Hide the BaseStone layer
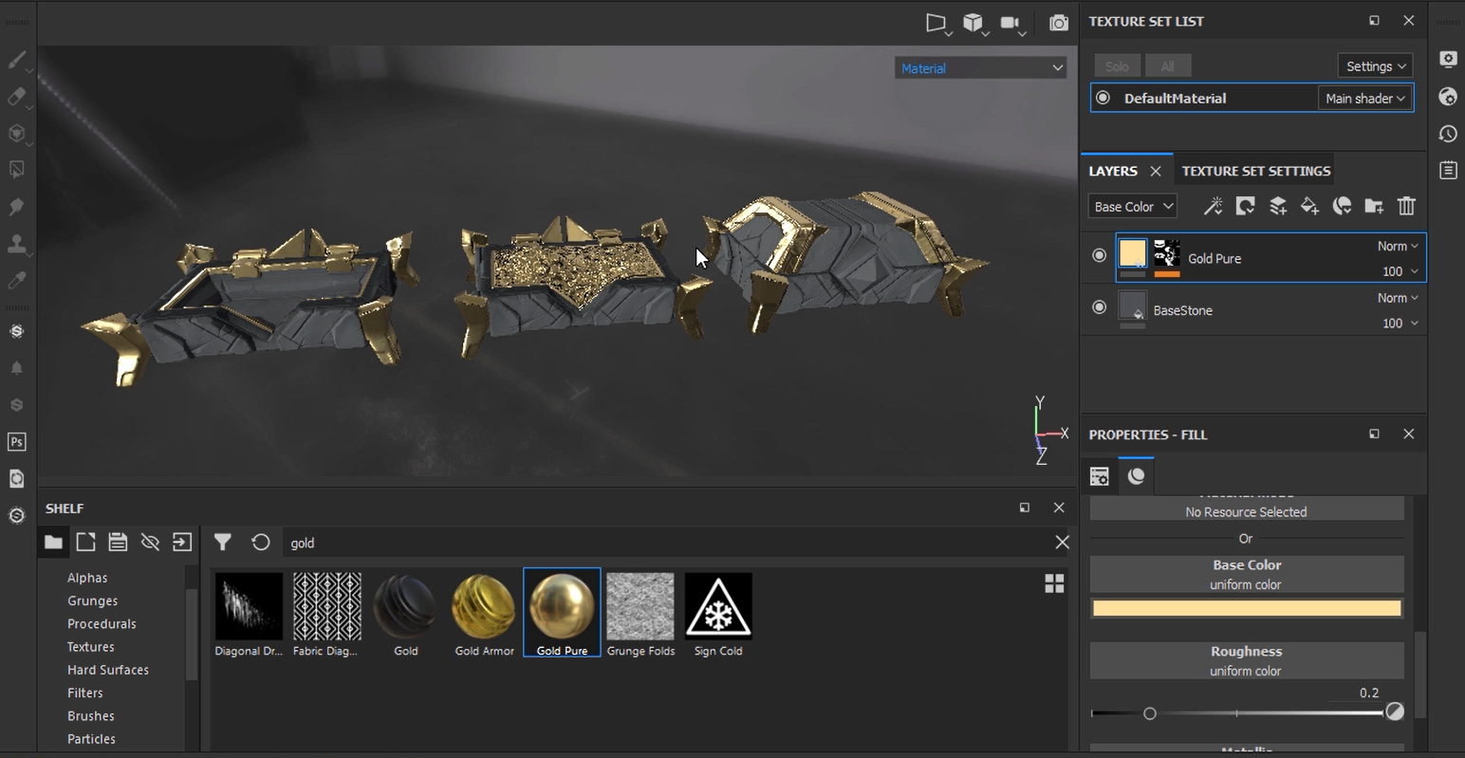The image size is (1465, 758). tap(1099, 307)
